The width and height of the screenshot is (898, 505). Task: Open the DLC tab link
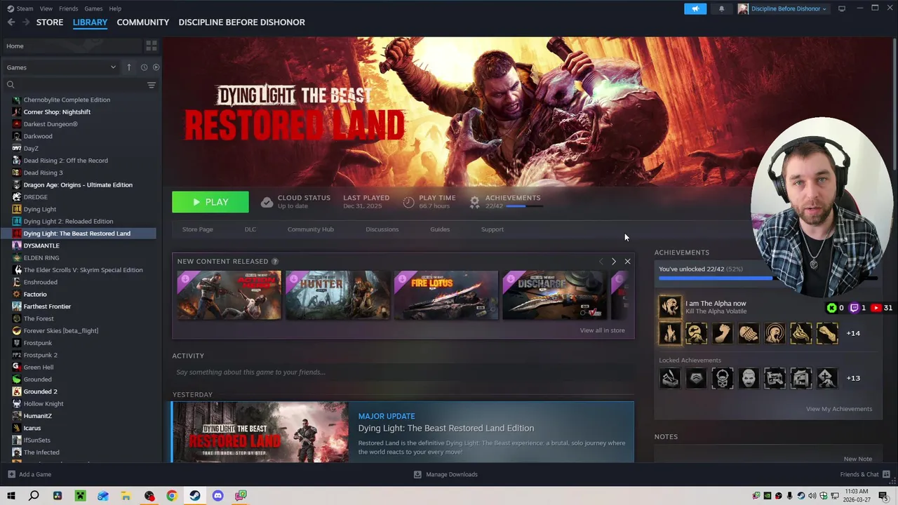coord(250,229)
